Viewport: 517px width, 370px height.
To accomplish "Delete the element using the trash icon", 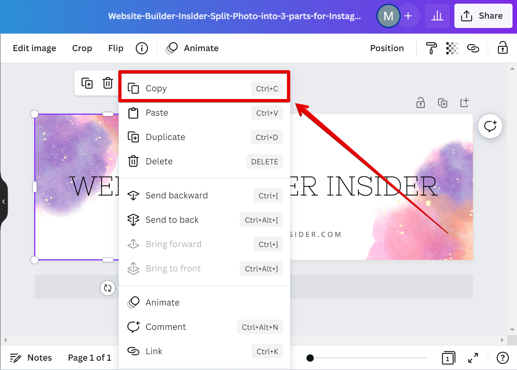I will coord(107,83).
